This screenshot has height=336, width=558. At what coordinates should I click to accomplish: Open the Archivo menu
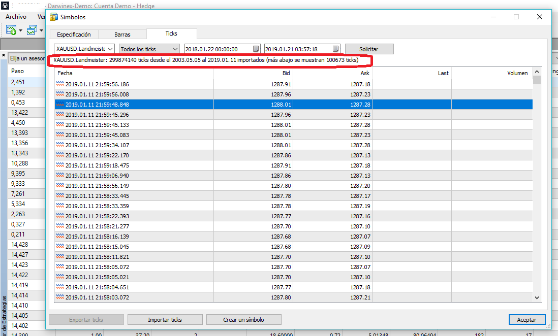pos(16,17)
